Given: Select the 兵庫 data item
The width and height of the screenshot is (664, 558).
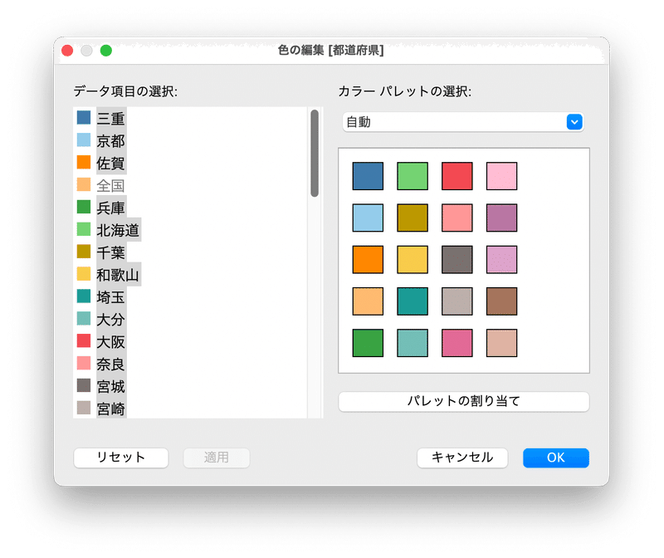Looking at the screenshot, I should [x=111, y=208].
